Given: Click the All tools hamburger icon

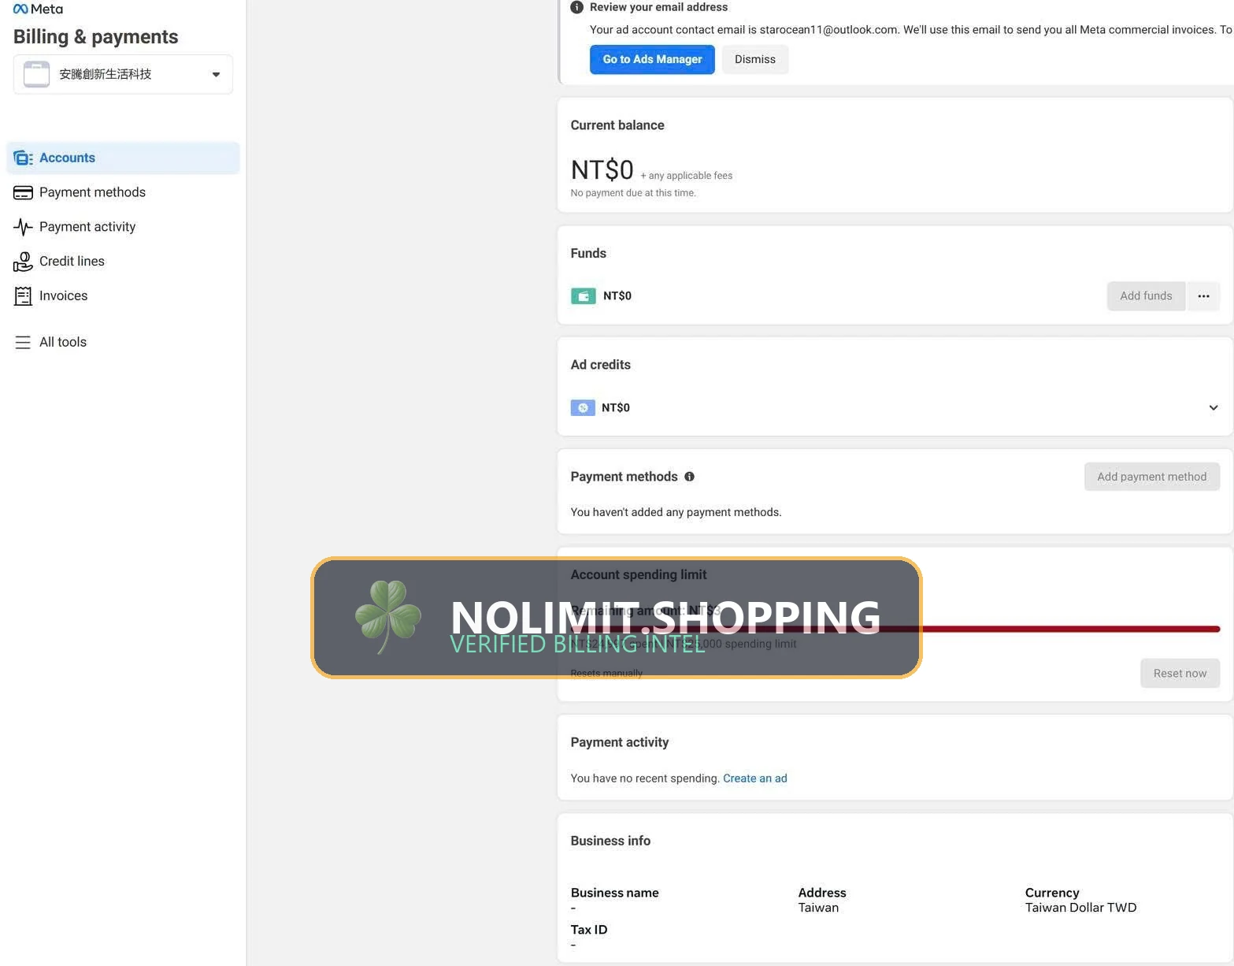Looking at the screenshot, I should pos(23,342).
